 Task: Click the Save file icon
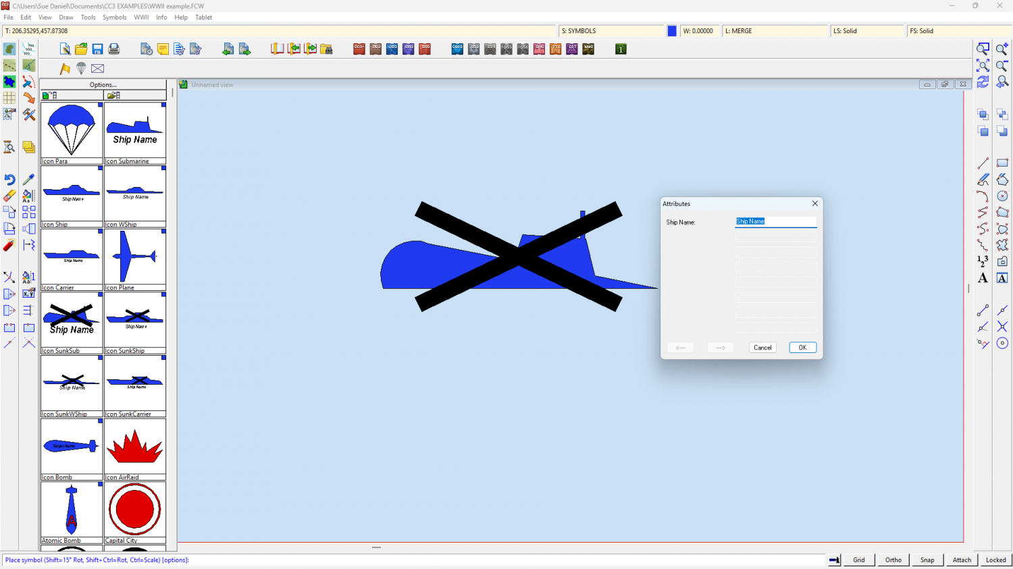[97, 49]
